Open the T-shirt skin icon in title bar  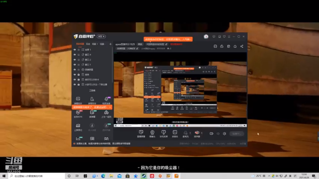point(224,36)
